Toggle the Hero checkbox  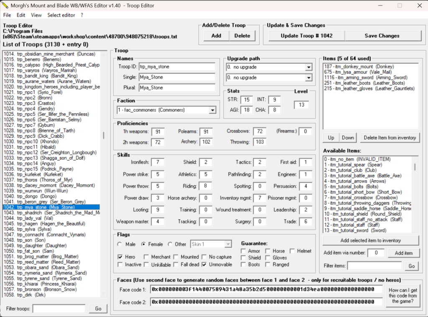click(x=120, y=257)
